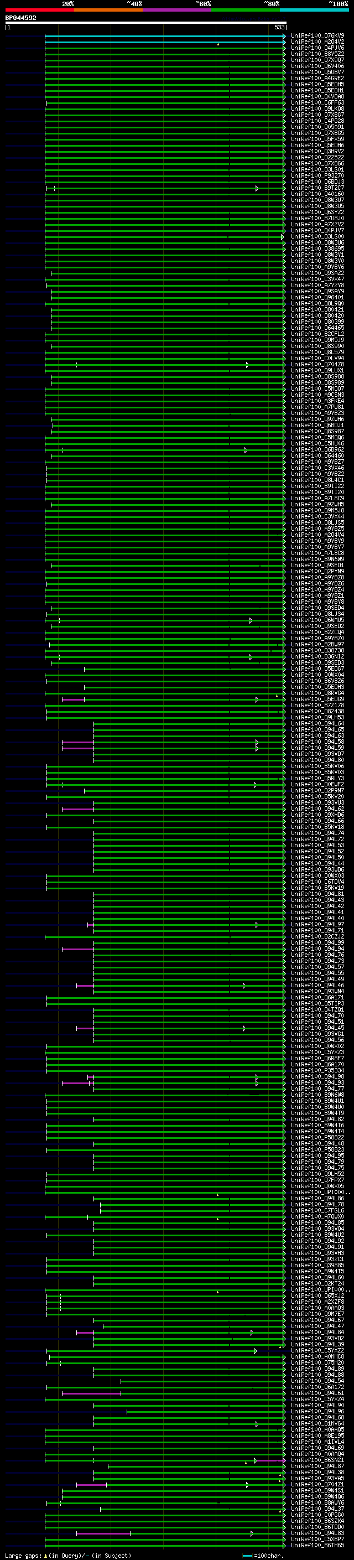Select hit UniRef100_Q4PJV7

317,230
